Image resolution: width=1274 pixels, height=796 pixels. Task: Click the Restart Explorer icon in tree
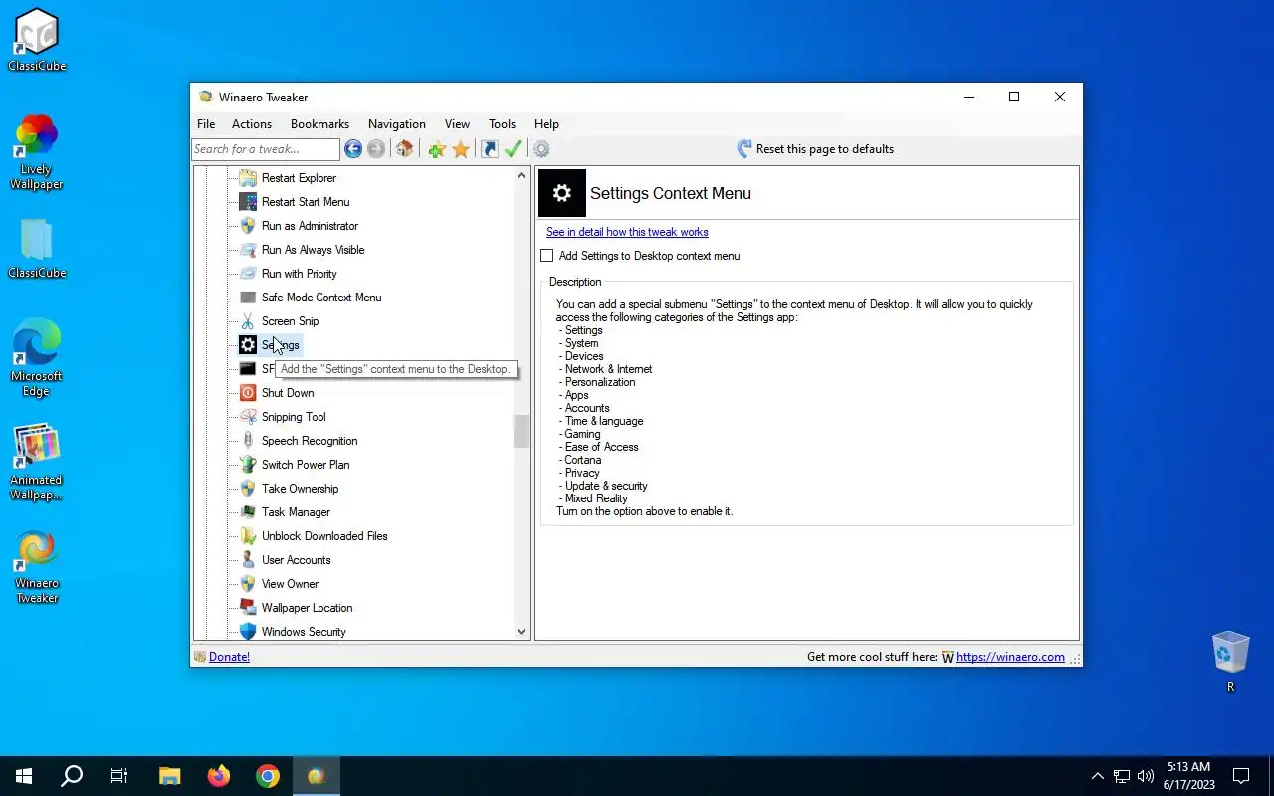coord(248,178)
